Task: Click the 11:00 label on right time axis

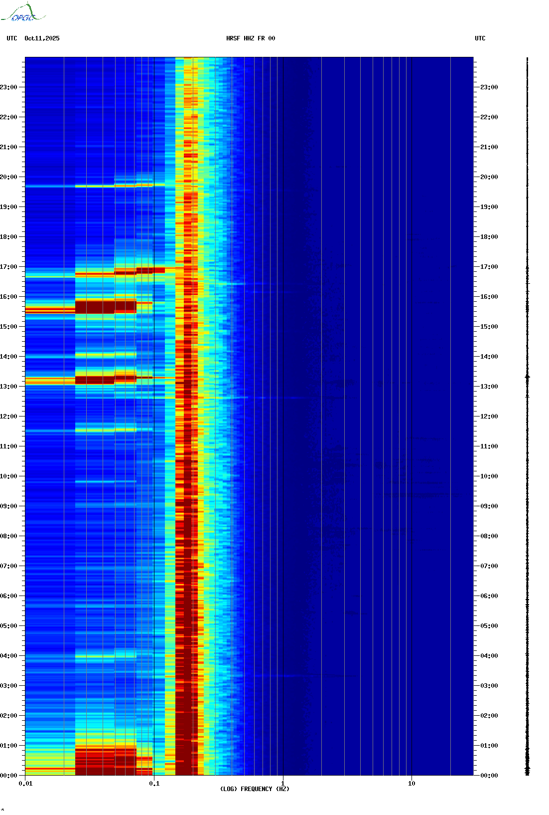Action: 489,446
